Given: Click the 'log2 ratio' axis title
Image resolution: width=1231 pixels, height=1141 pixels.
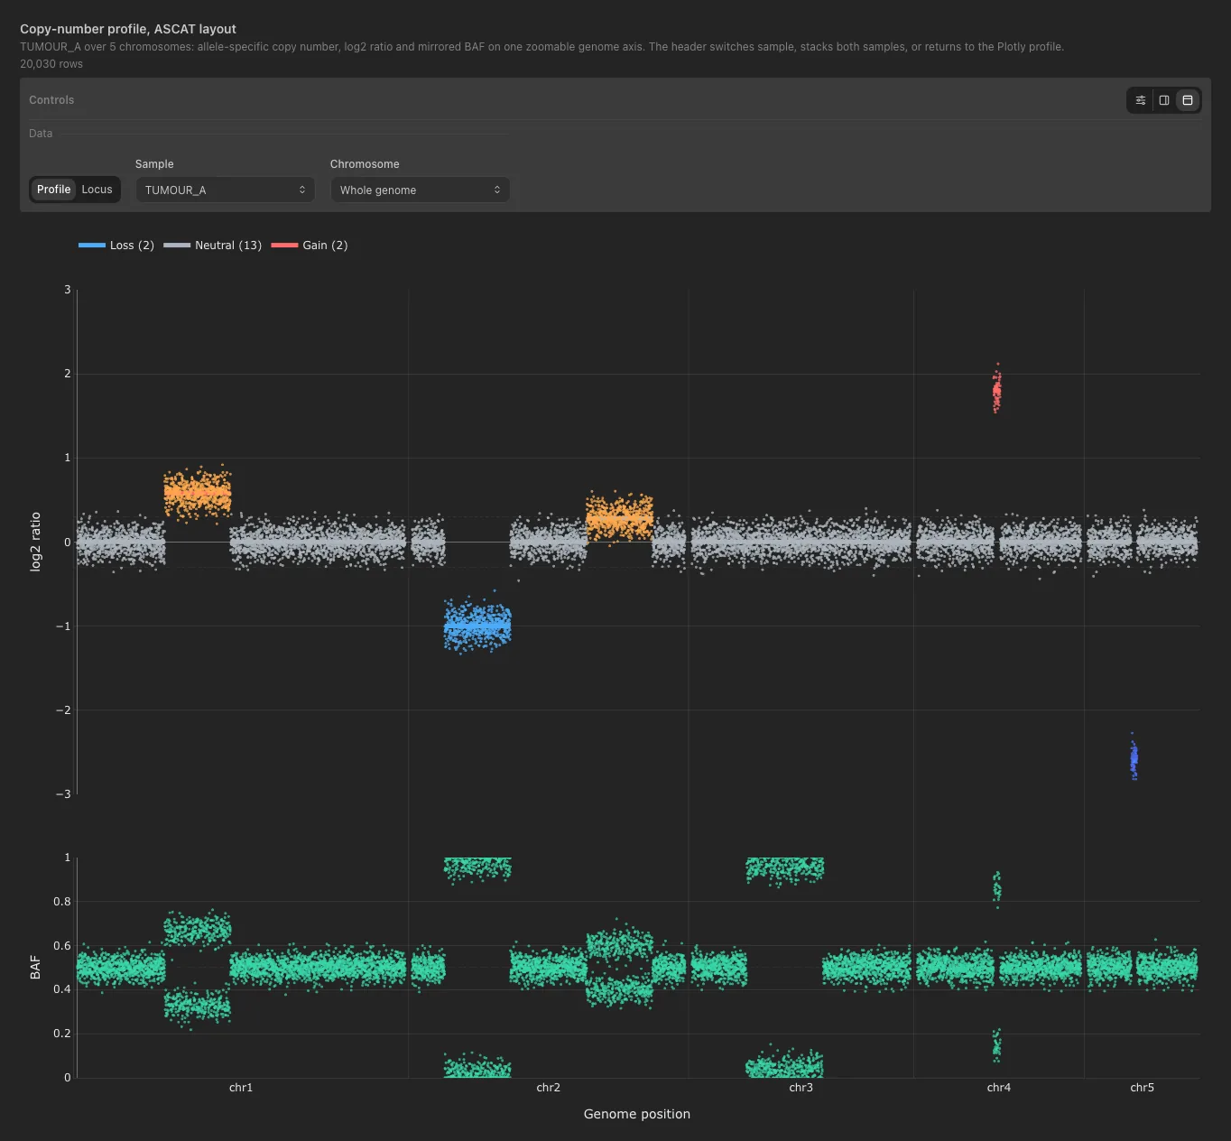Looking at the screenshot, I should tap(36, 542).
